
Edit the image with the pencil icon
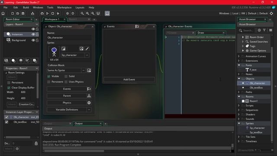click(x=87, y=49)
